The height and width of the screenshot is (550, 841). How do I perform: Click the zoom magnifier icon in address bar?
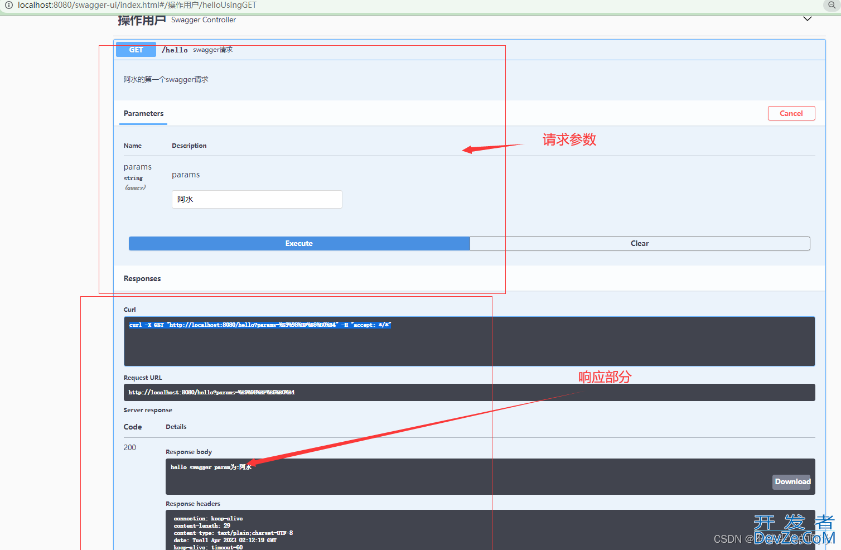[x=832, y=5]
